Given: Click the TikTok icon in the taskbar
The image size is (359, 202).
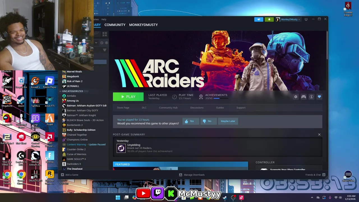Looking at the screenshot, I should [241, 198].
